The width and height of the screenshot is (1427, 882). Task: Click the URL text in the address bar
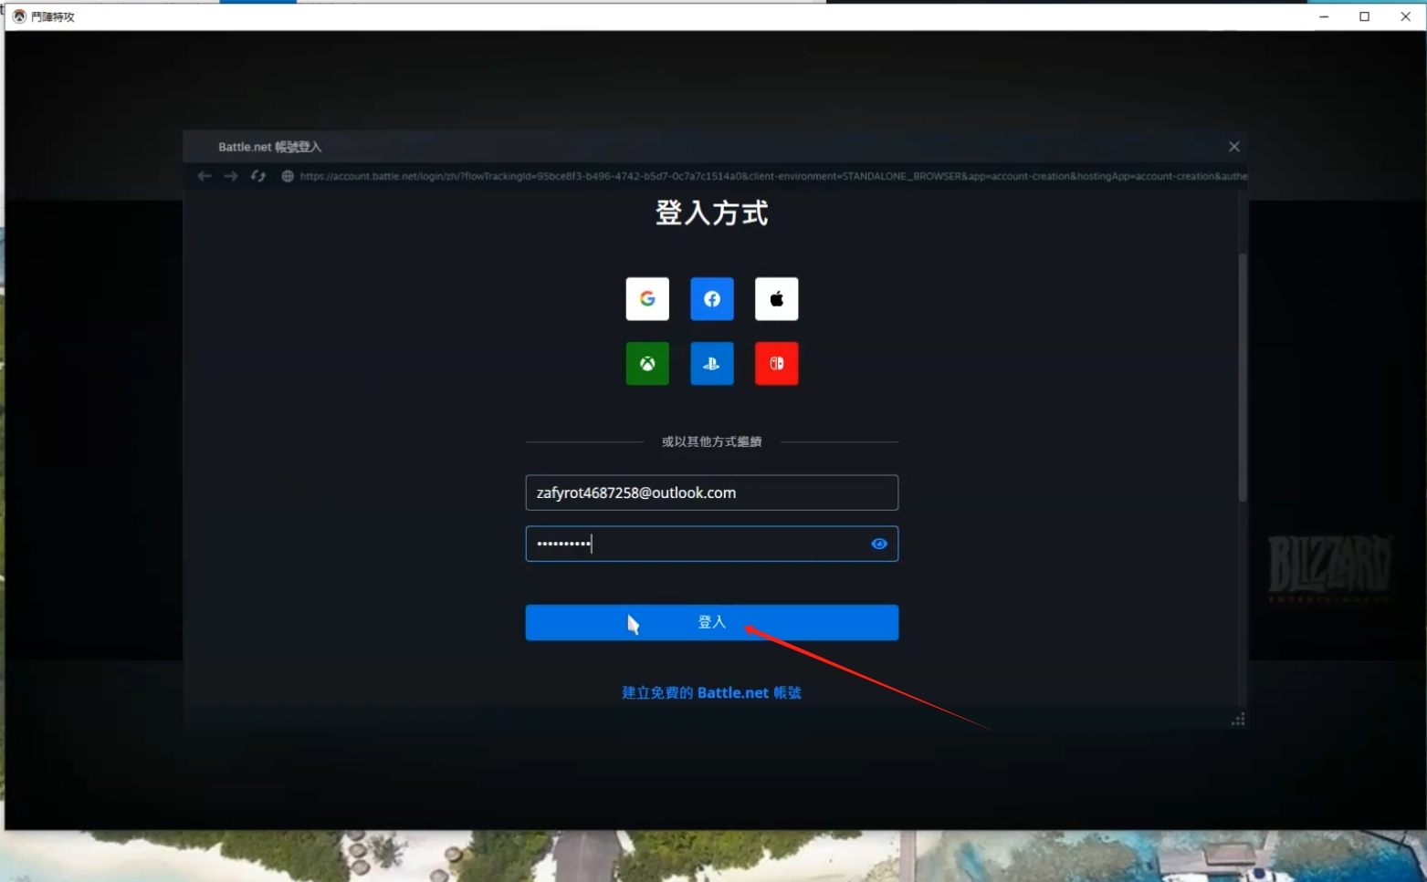tap(773, 176)
